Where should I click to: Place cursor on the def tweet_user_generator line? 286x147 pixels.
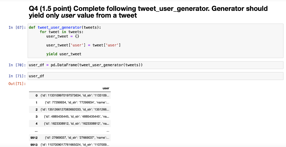(65, 27)
